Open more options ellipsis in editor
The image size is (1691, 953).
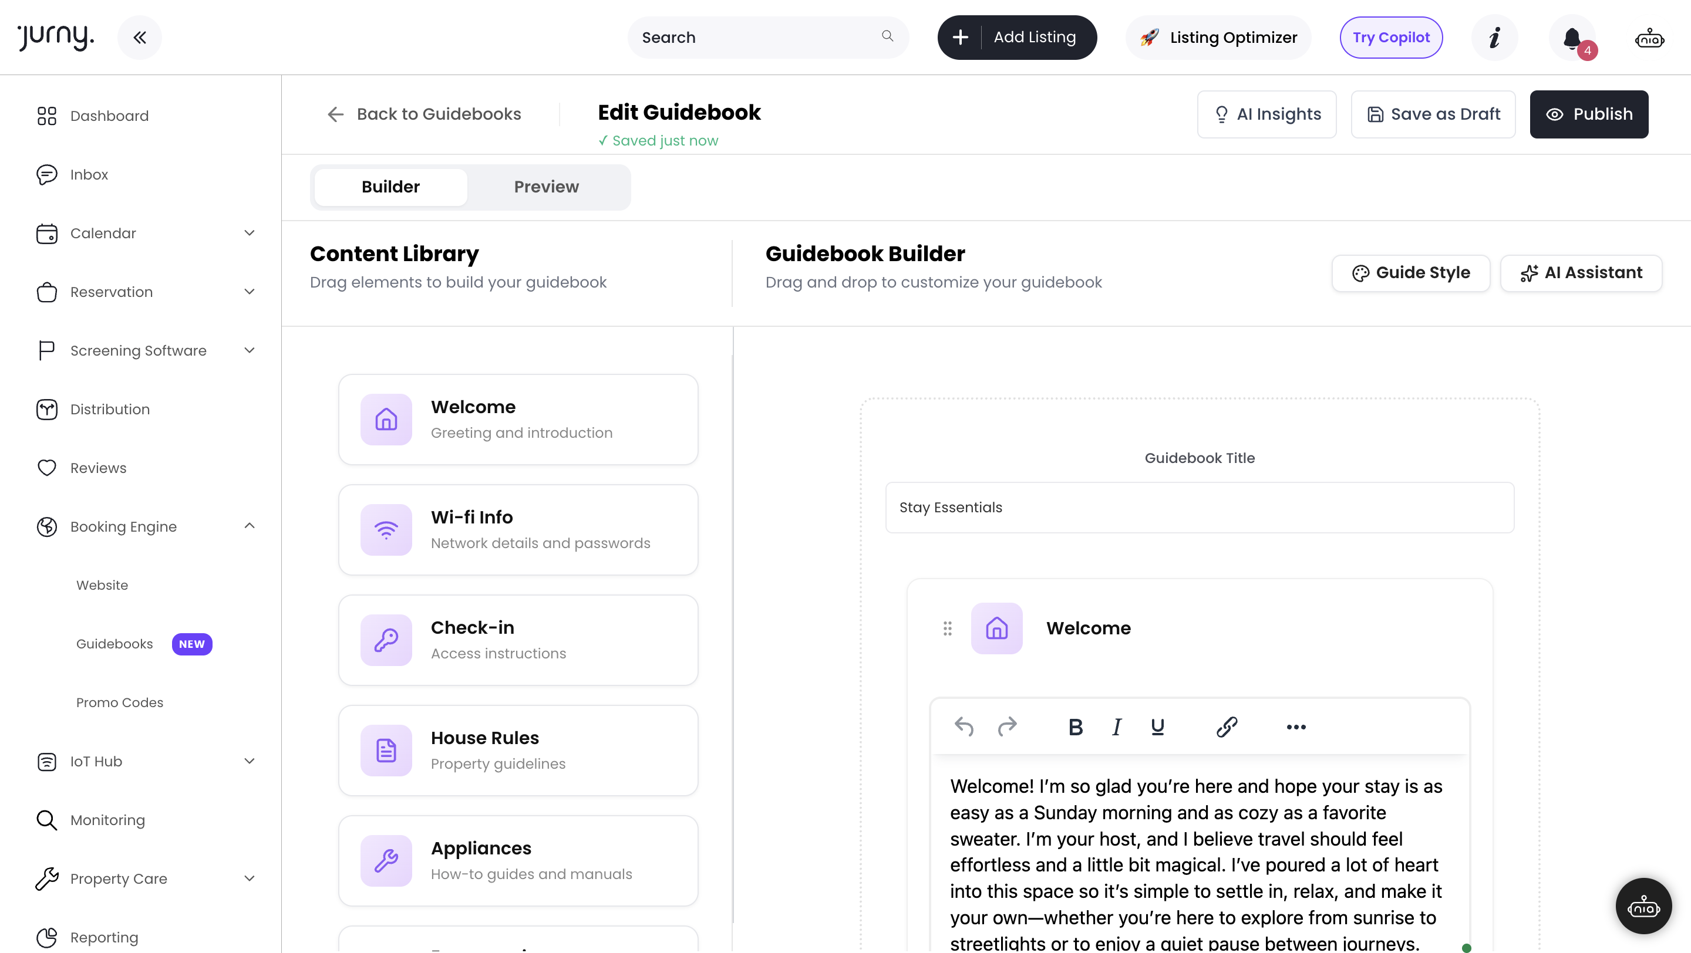1295,726
